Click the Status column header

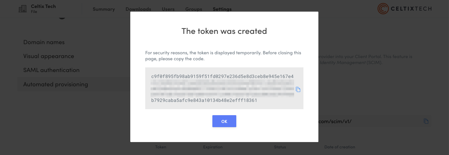pos(280,147)
